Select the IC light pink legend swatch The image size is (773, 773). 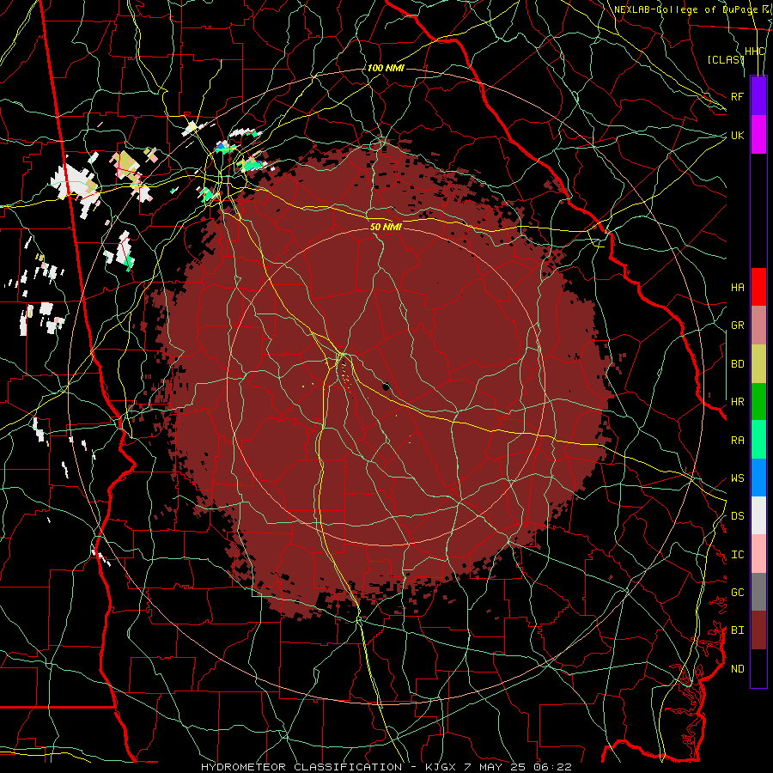(758, 554)
